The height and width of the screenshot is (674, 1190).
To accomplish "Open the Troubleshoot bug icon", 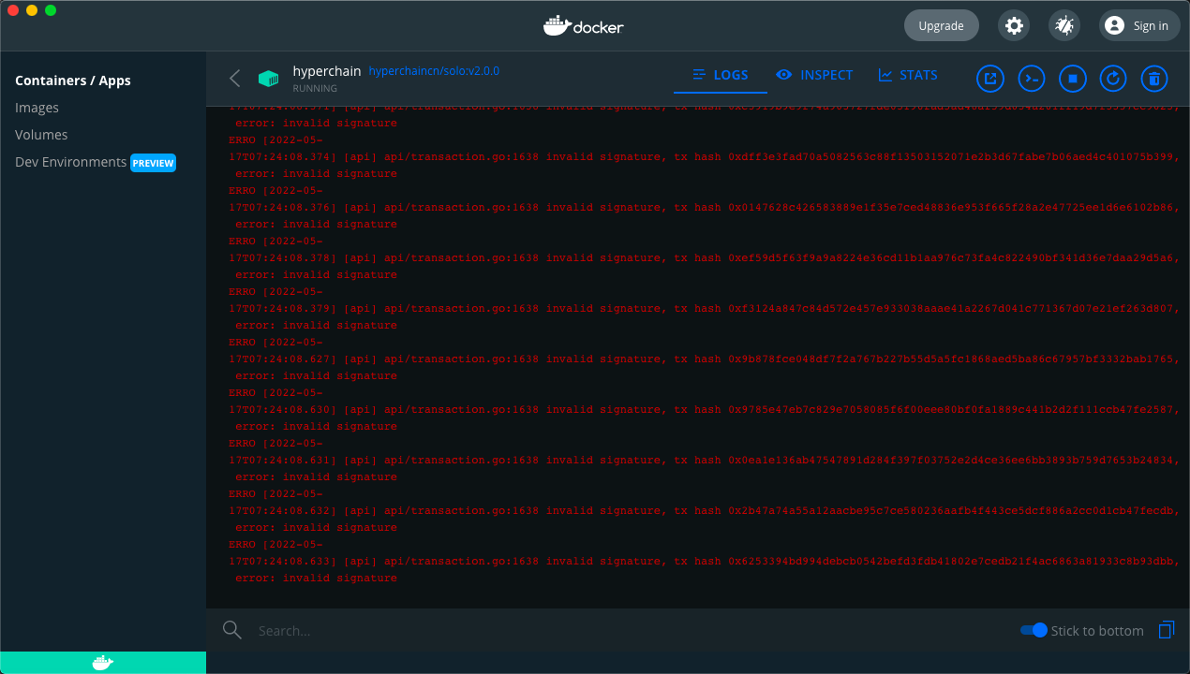I will (1064, 25).
